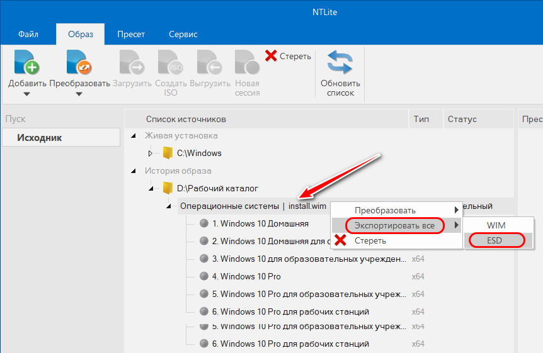Image resolution: width=543 pixels, height=353 pixels.
Task: Click the Загрузить (Load) toolbar icon
Action: pyautogui.click(x=132, y=62)
